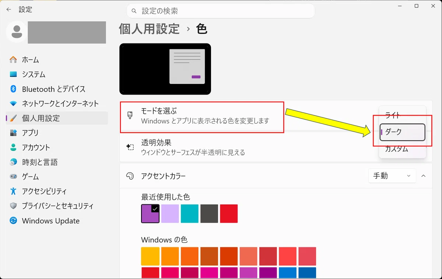Select ダーク mode from the dropdown list
The image size is (442, 279).
point(402,132)
